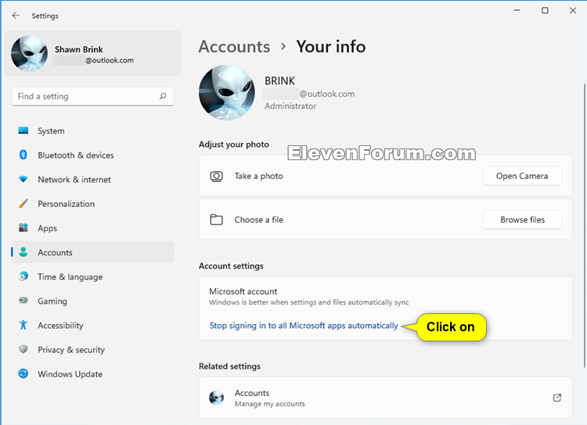Go to Network & internet

(92, 180)
